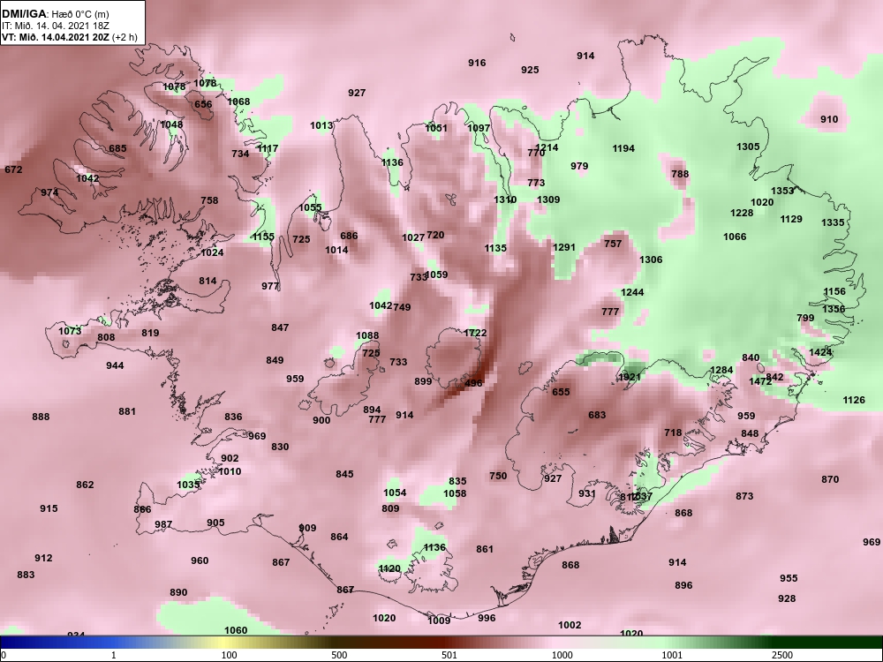Select the value 757 on the map

(x=613, y=244)
